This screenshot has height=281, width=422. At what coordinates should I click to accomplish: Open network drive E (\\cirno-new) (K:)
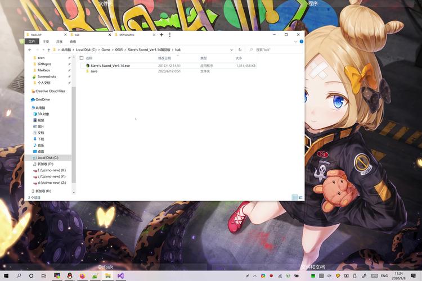[50, 170]
